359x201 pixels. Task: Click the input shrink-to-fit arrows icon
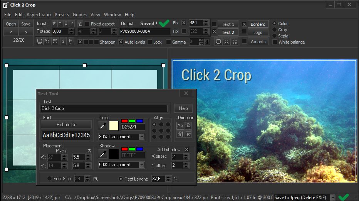pyautogui.click(x=47, y=42)
